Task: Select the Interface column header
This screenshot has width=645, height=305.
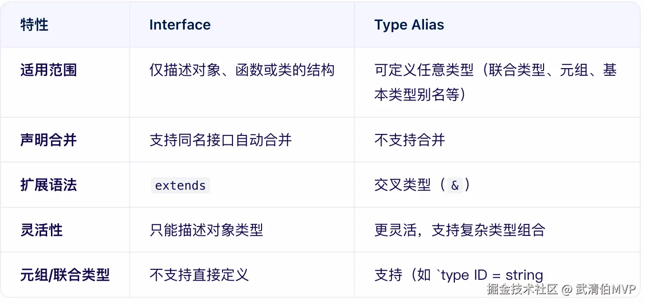Action: click(180, 25)
